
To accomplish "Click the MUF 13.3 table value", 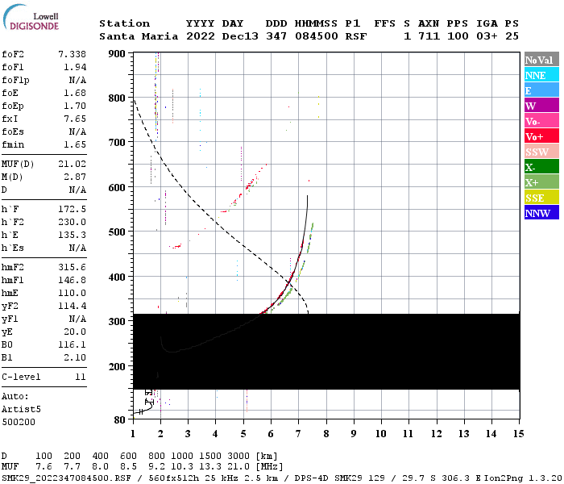I will (210, 467).
